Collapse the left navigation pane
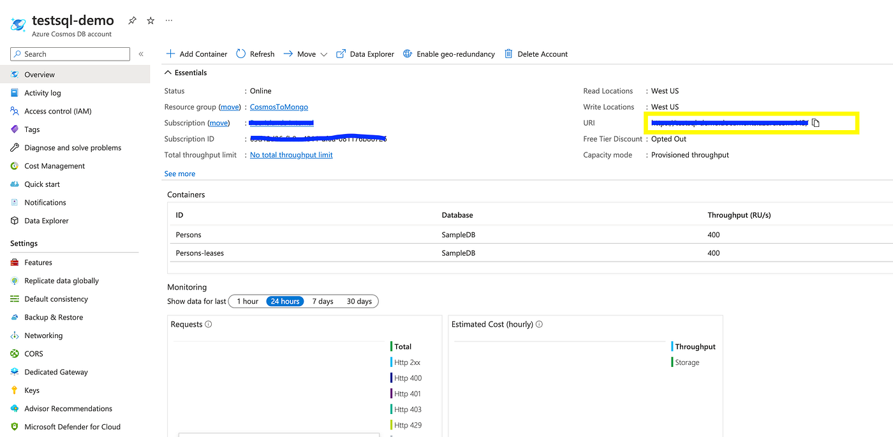 [141, 54]
